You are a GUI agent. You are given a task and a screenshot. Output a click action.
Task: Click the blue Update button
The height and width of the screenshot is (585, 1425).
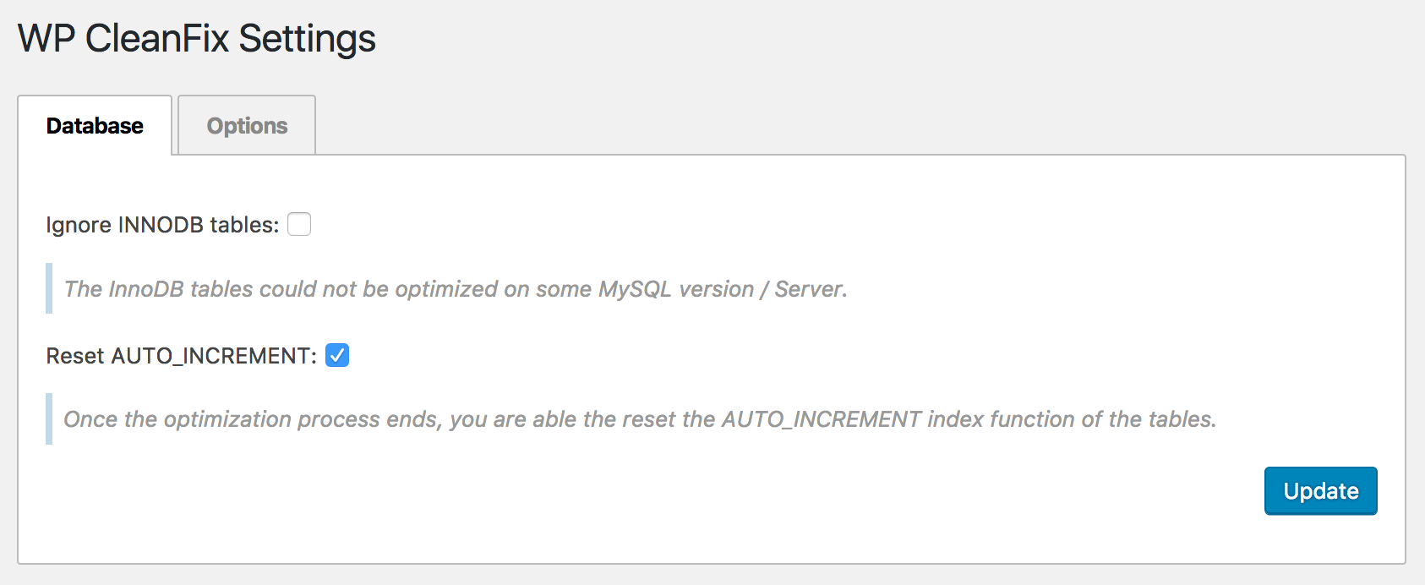pos(1321,490)
